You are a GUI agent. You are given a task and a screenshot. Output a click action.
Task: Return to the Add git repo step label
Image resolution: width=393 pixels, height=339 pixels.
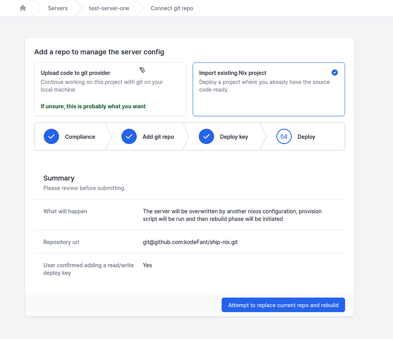point(158,137)
